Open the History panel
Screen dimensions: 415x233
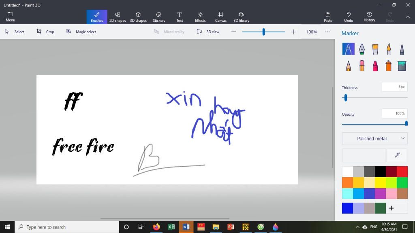click(369, 17)
